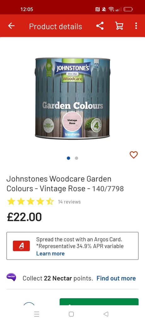Open Android recent apps menu button
The height and width of the screenshot is (323, 145).
pos(37,314)
